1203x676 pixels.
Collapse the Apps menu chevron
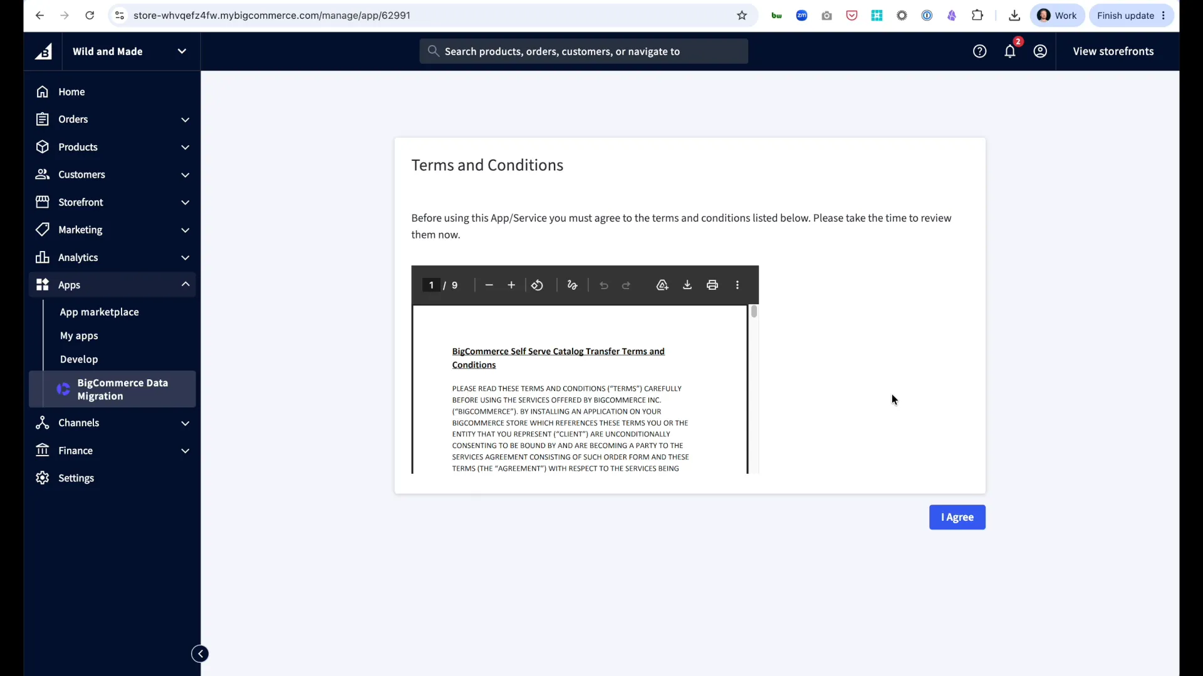pyautogui.click(x=185, y=284)
